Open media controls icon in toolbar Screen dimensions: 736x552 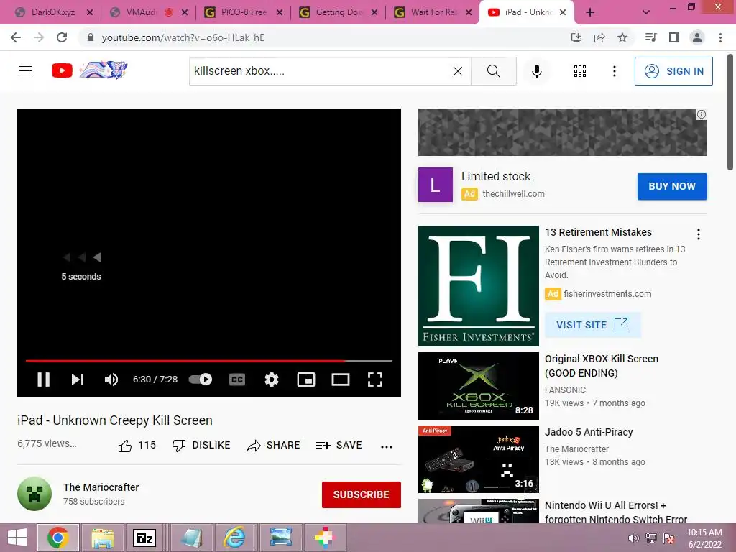pyautogui.click(x=651, y=37)
